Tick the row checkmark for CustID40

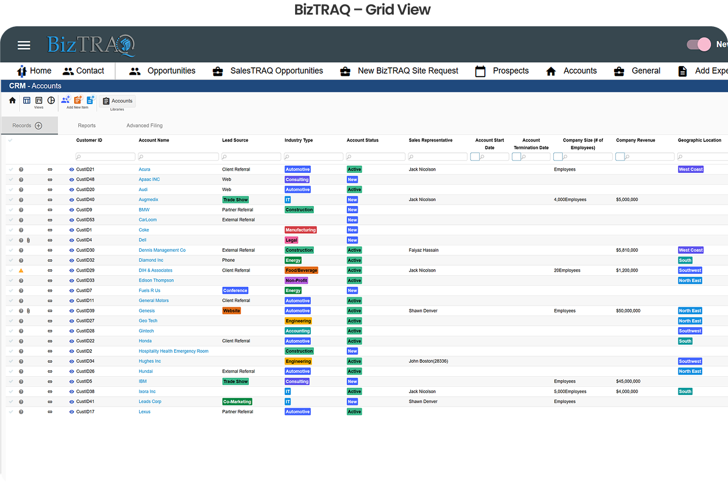(x=10, y=200)
